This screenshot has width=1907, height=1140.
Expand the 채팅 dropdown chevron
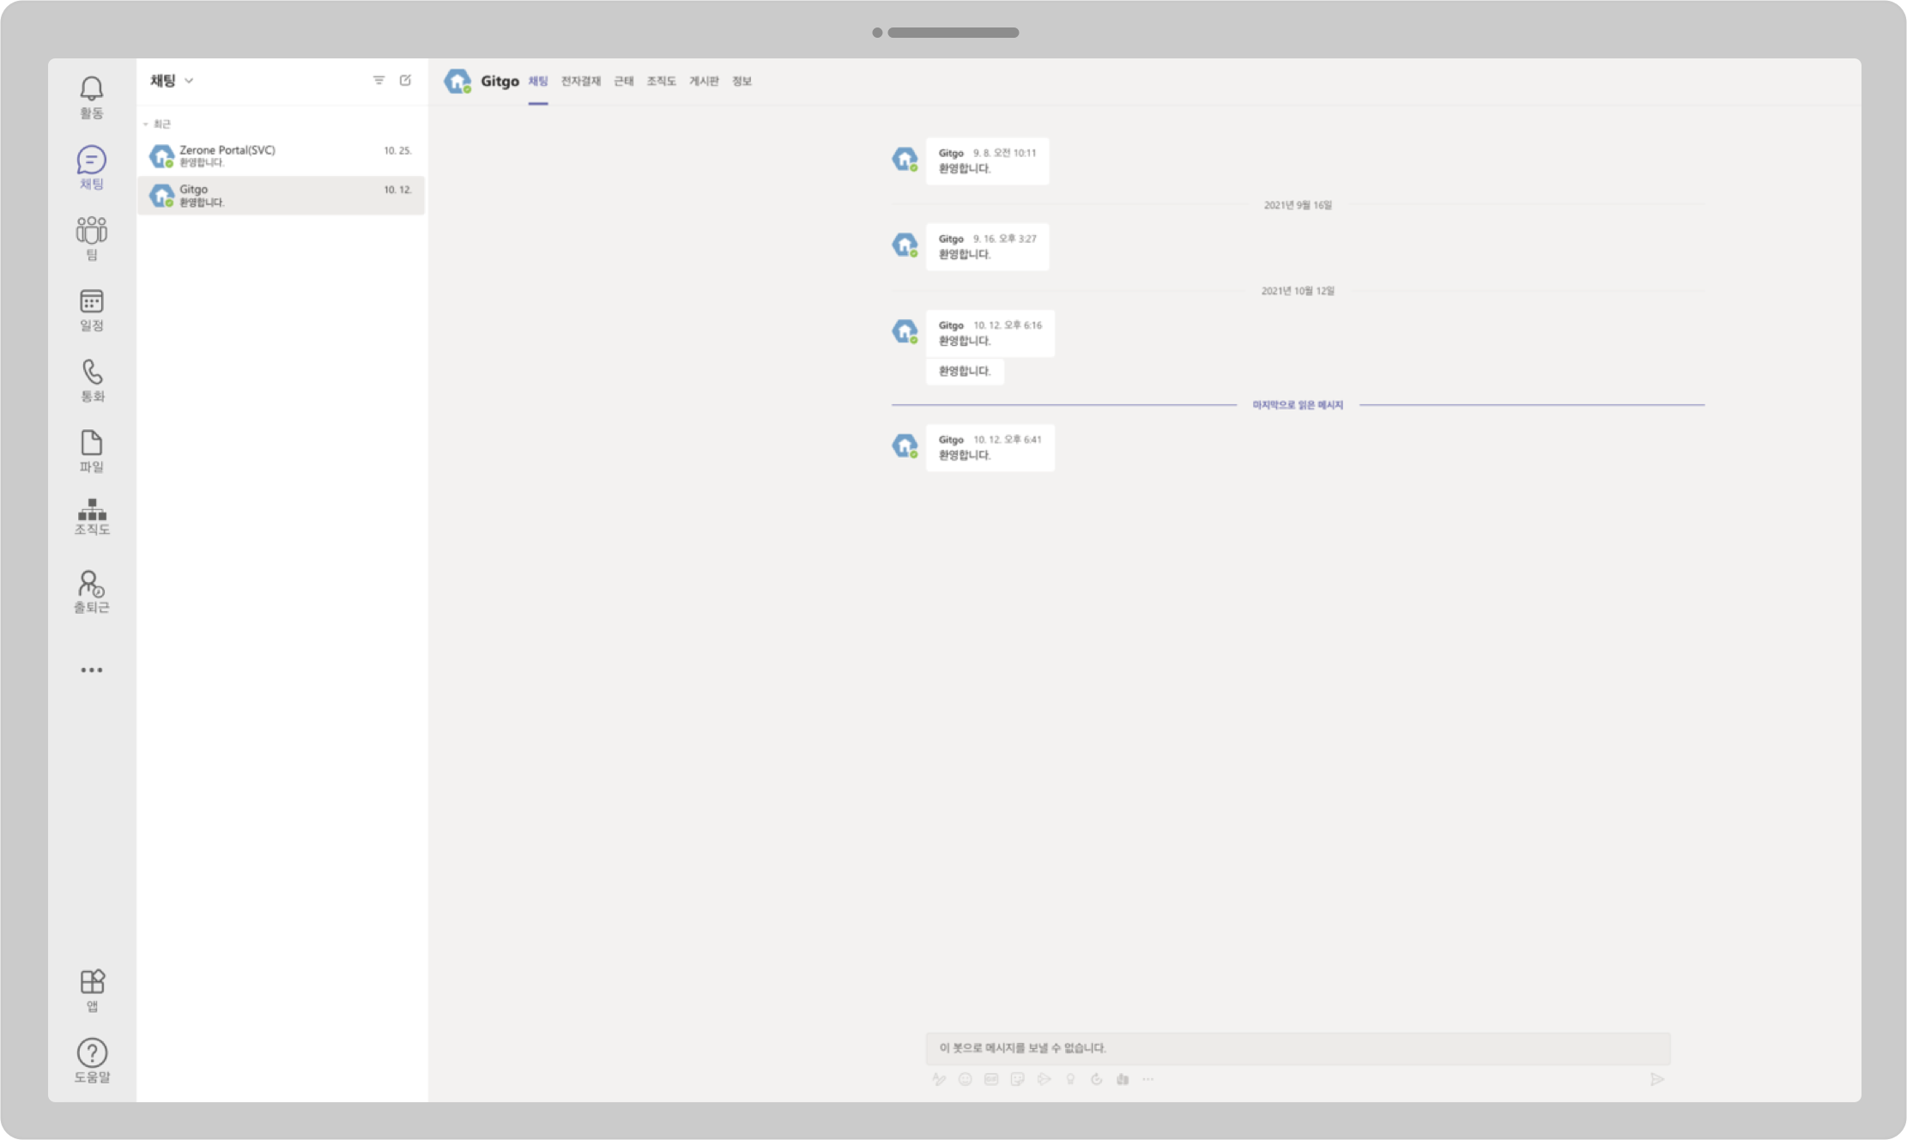point(190,81)
